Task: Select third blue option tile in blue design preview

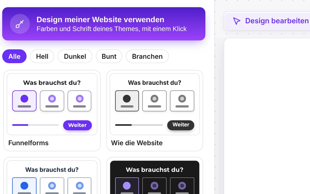Action: [79, 186]
